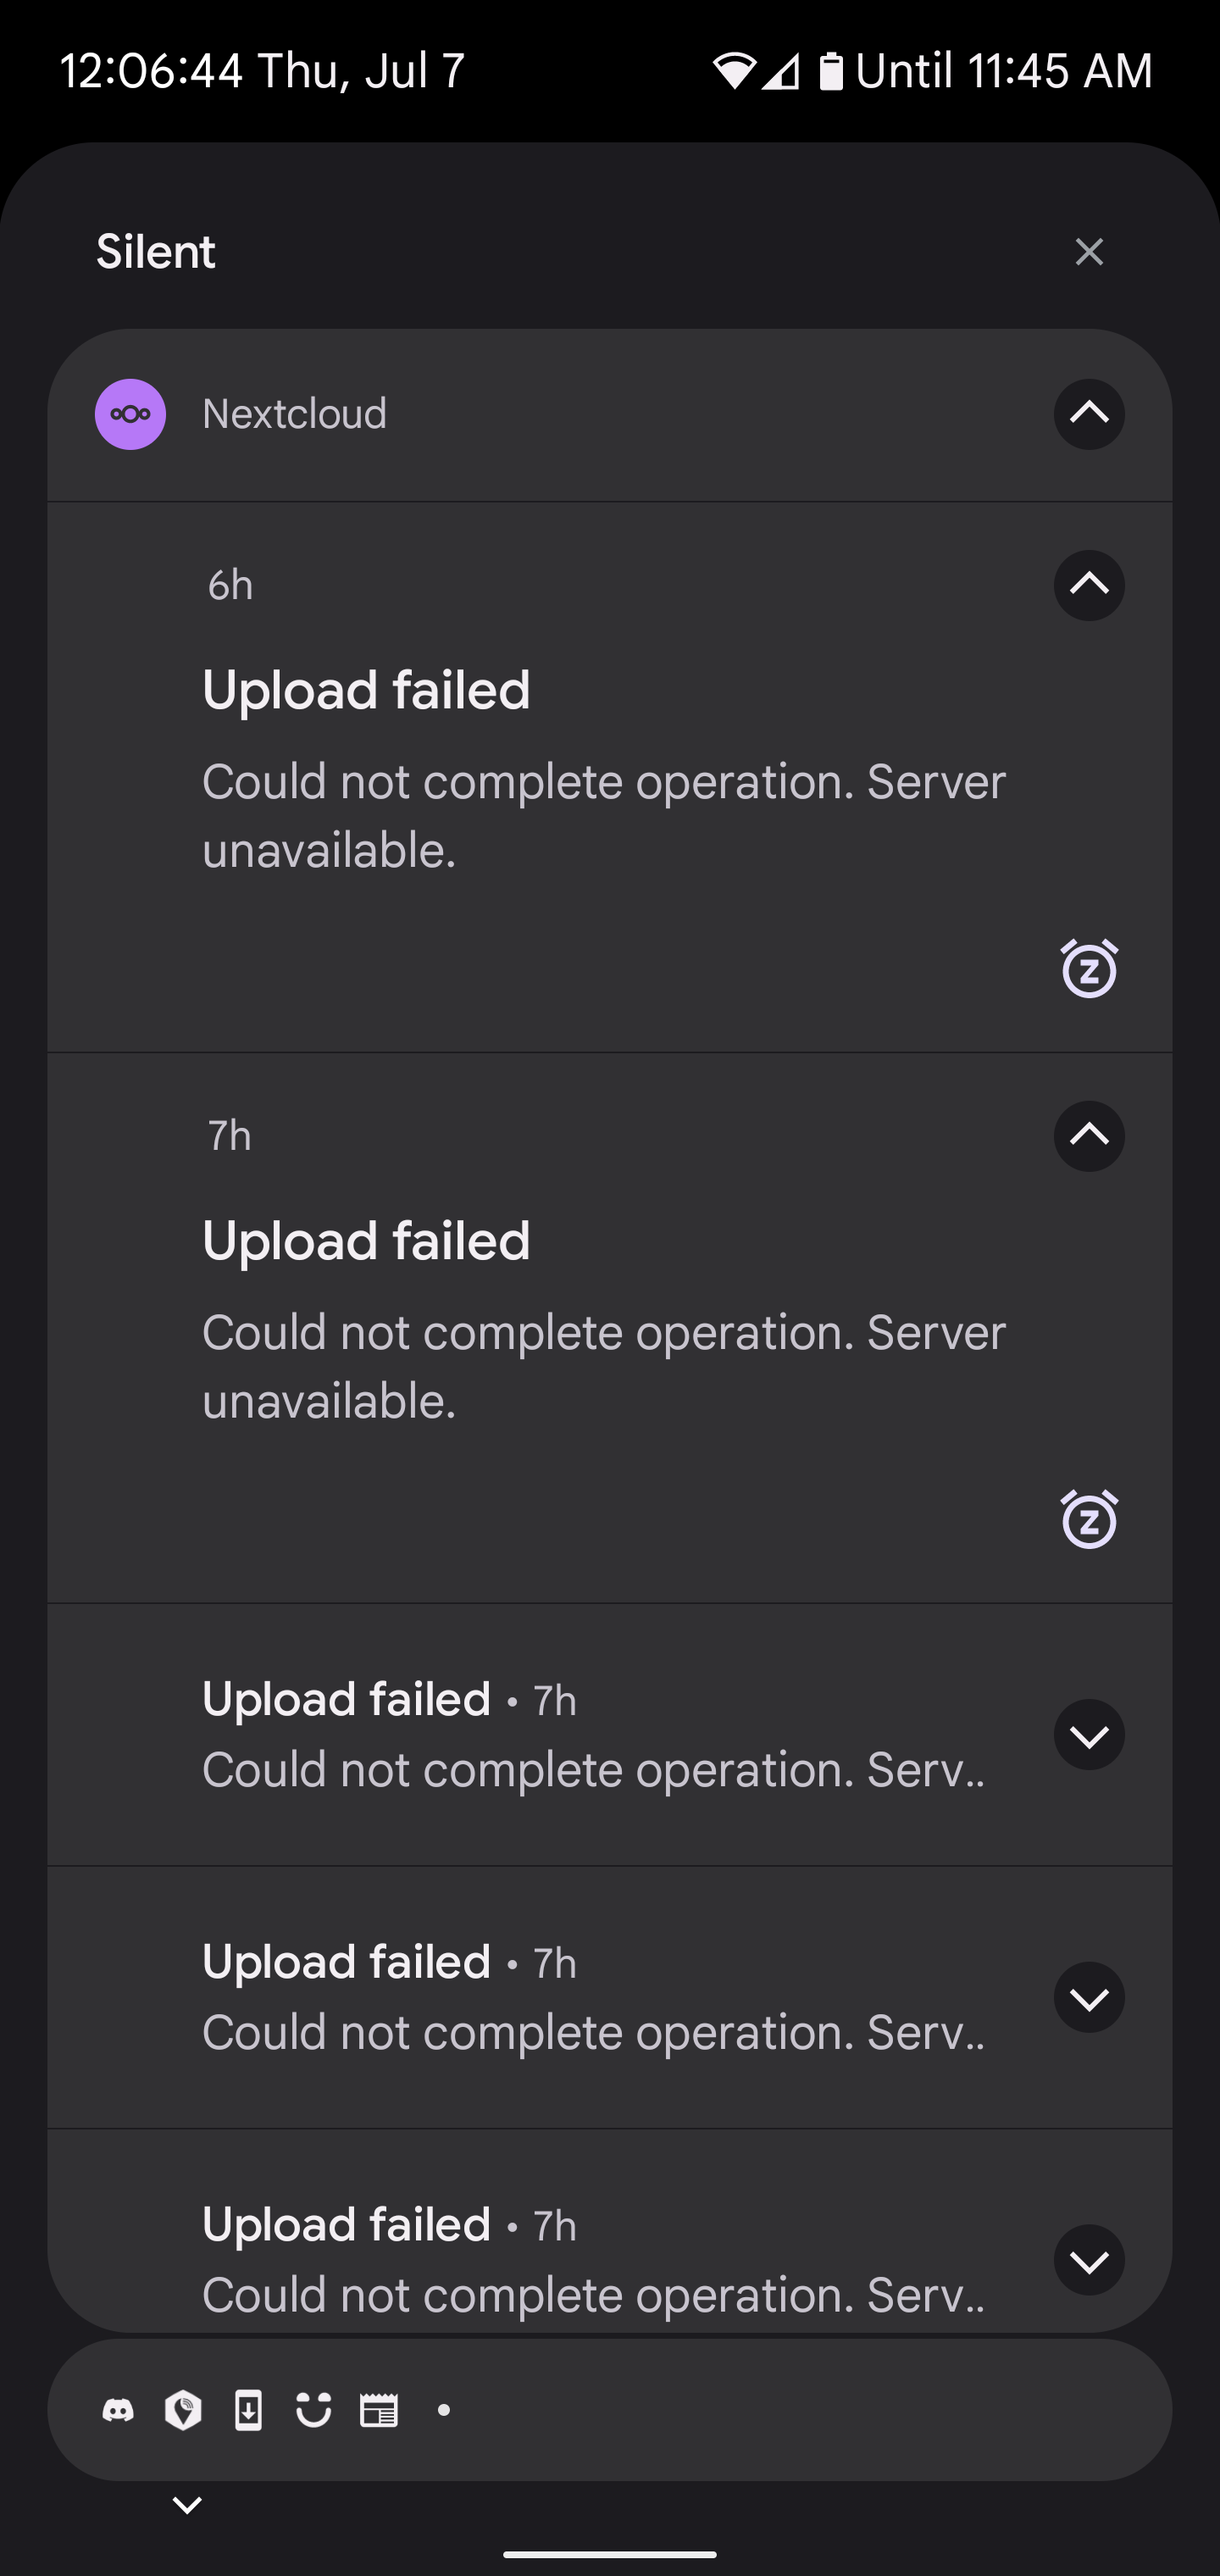Screen dimensions: 1220x2576
Task: Open the news app notification icon
Action: (x=379, y=2411)
